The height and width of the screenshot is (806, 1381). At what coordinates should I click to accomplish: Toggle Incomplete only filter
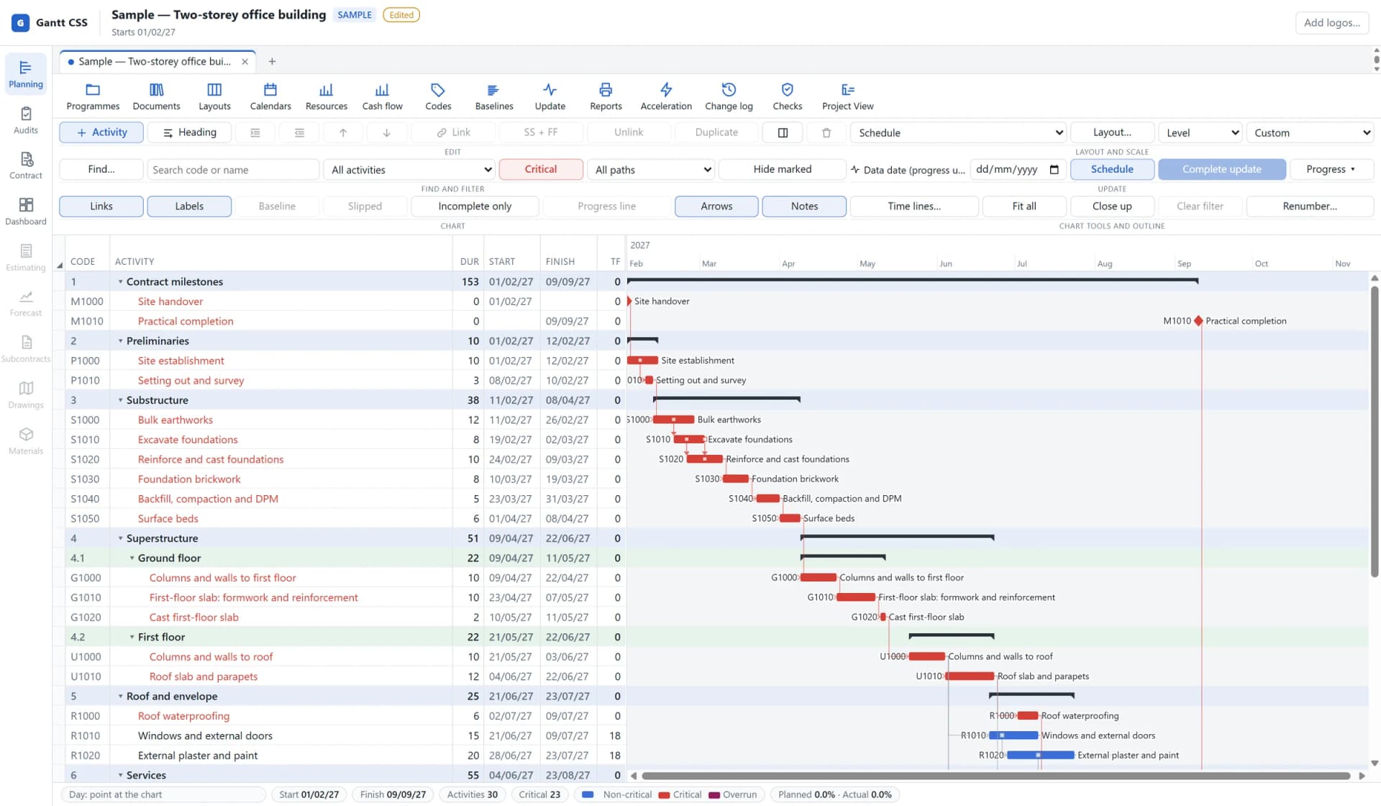pos(475,206)
